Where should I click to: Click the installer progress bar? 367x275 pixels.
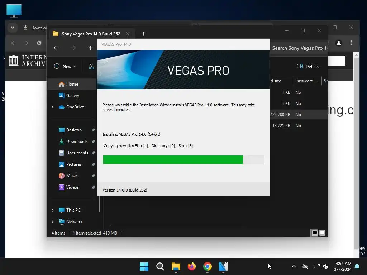183,160
